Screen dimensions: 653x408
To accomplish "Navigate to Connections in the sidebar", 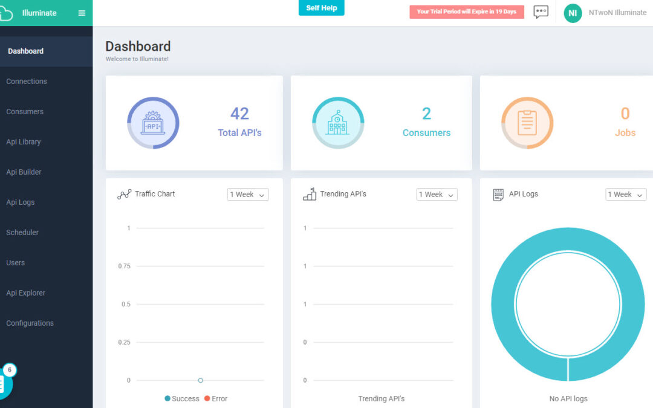I will point(27,82).
